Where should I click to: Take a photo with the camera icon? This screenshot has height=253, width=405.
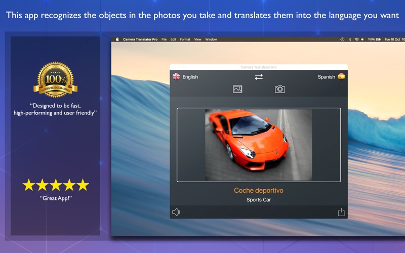(x=280, y=89)
